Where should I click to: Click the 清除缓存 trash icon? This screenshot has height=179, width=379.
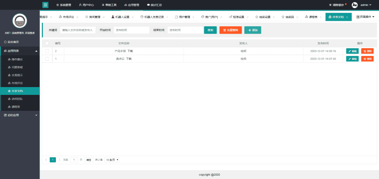tap(330, 5)
